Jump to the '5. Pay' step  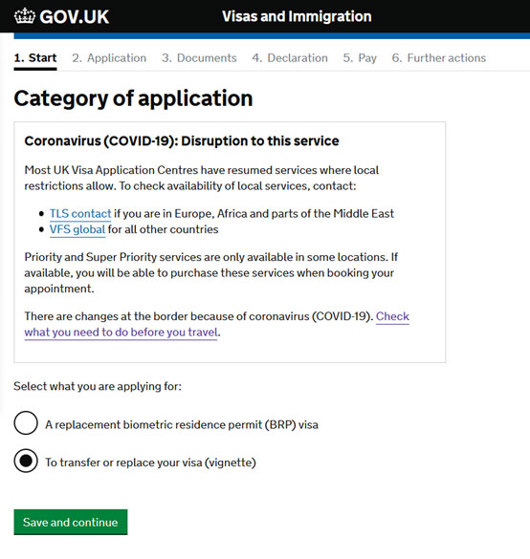(x=360, y=57)
